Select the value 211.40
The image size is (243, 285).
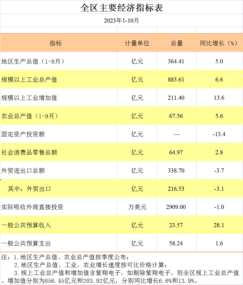pyautogui.click(x=176, y=98)
